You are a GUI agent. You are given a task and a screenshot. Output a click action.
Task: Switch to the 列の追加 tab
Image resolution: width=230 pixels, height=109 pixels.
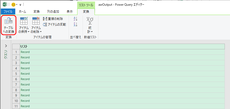(x=53, y=12)
